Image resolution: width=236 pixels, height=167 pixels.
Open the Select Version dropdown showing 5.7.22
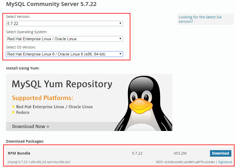64,24
